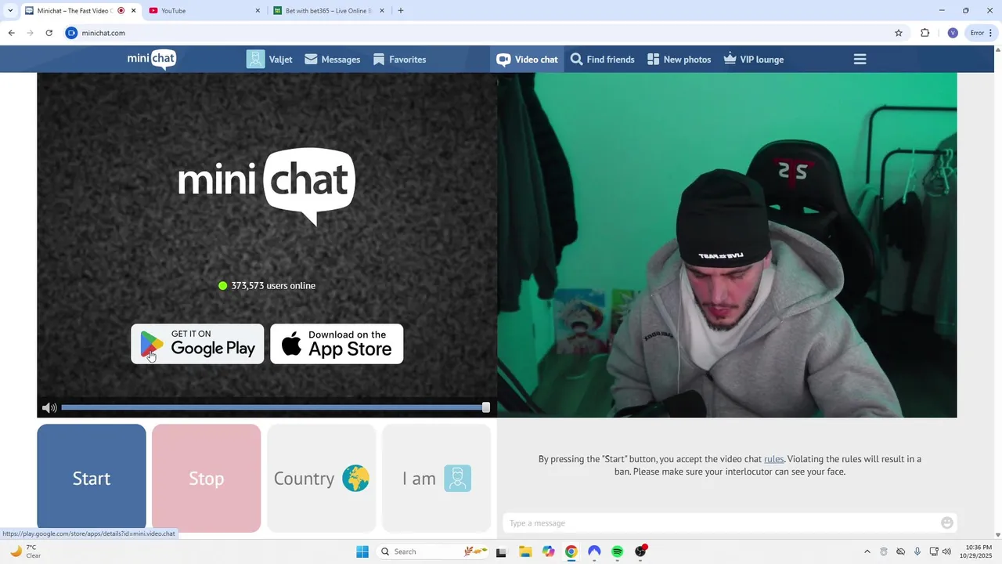This screenshot has width=1002, height=564.
Task: Go to Favorites
Action: [x=399, y=60]
